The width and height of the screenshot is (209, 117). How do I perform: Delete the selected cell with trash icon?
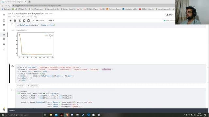point(15,20)
